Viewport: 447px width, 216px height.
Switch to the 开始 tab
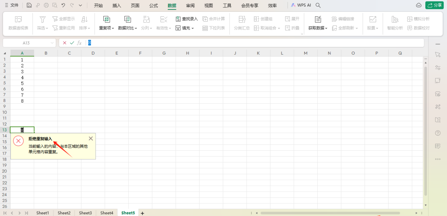98,6
